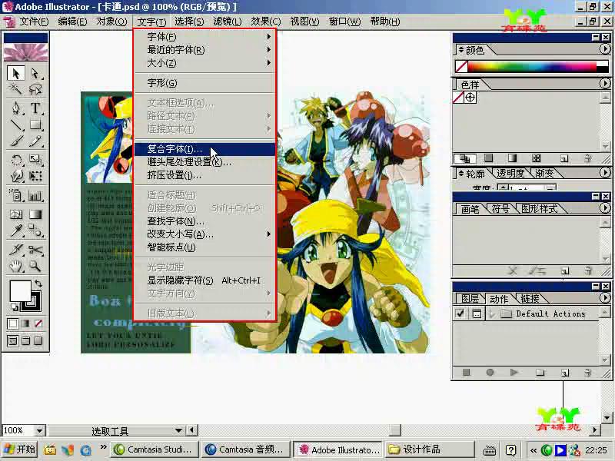Switch to Full Screen with Menu Bar
Viewport: 615px width, 461px height.
(x=25, y=340)
